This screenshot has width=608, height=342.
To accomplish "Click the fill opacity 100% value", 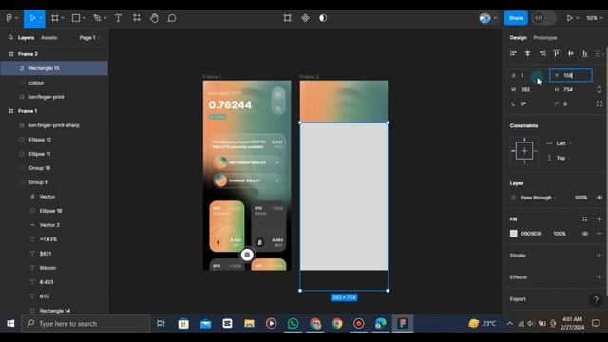I will point(560,234).
